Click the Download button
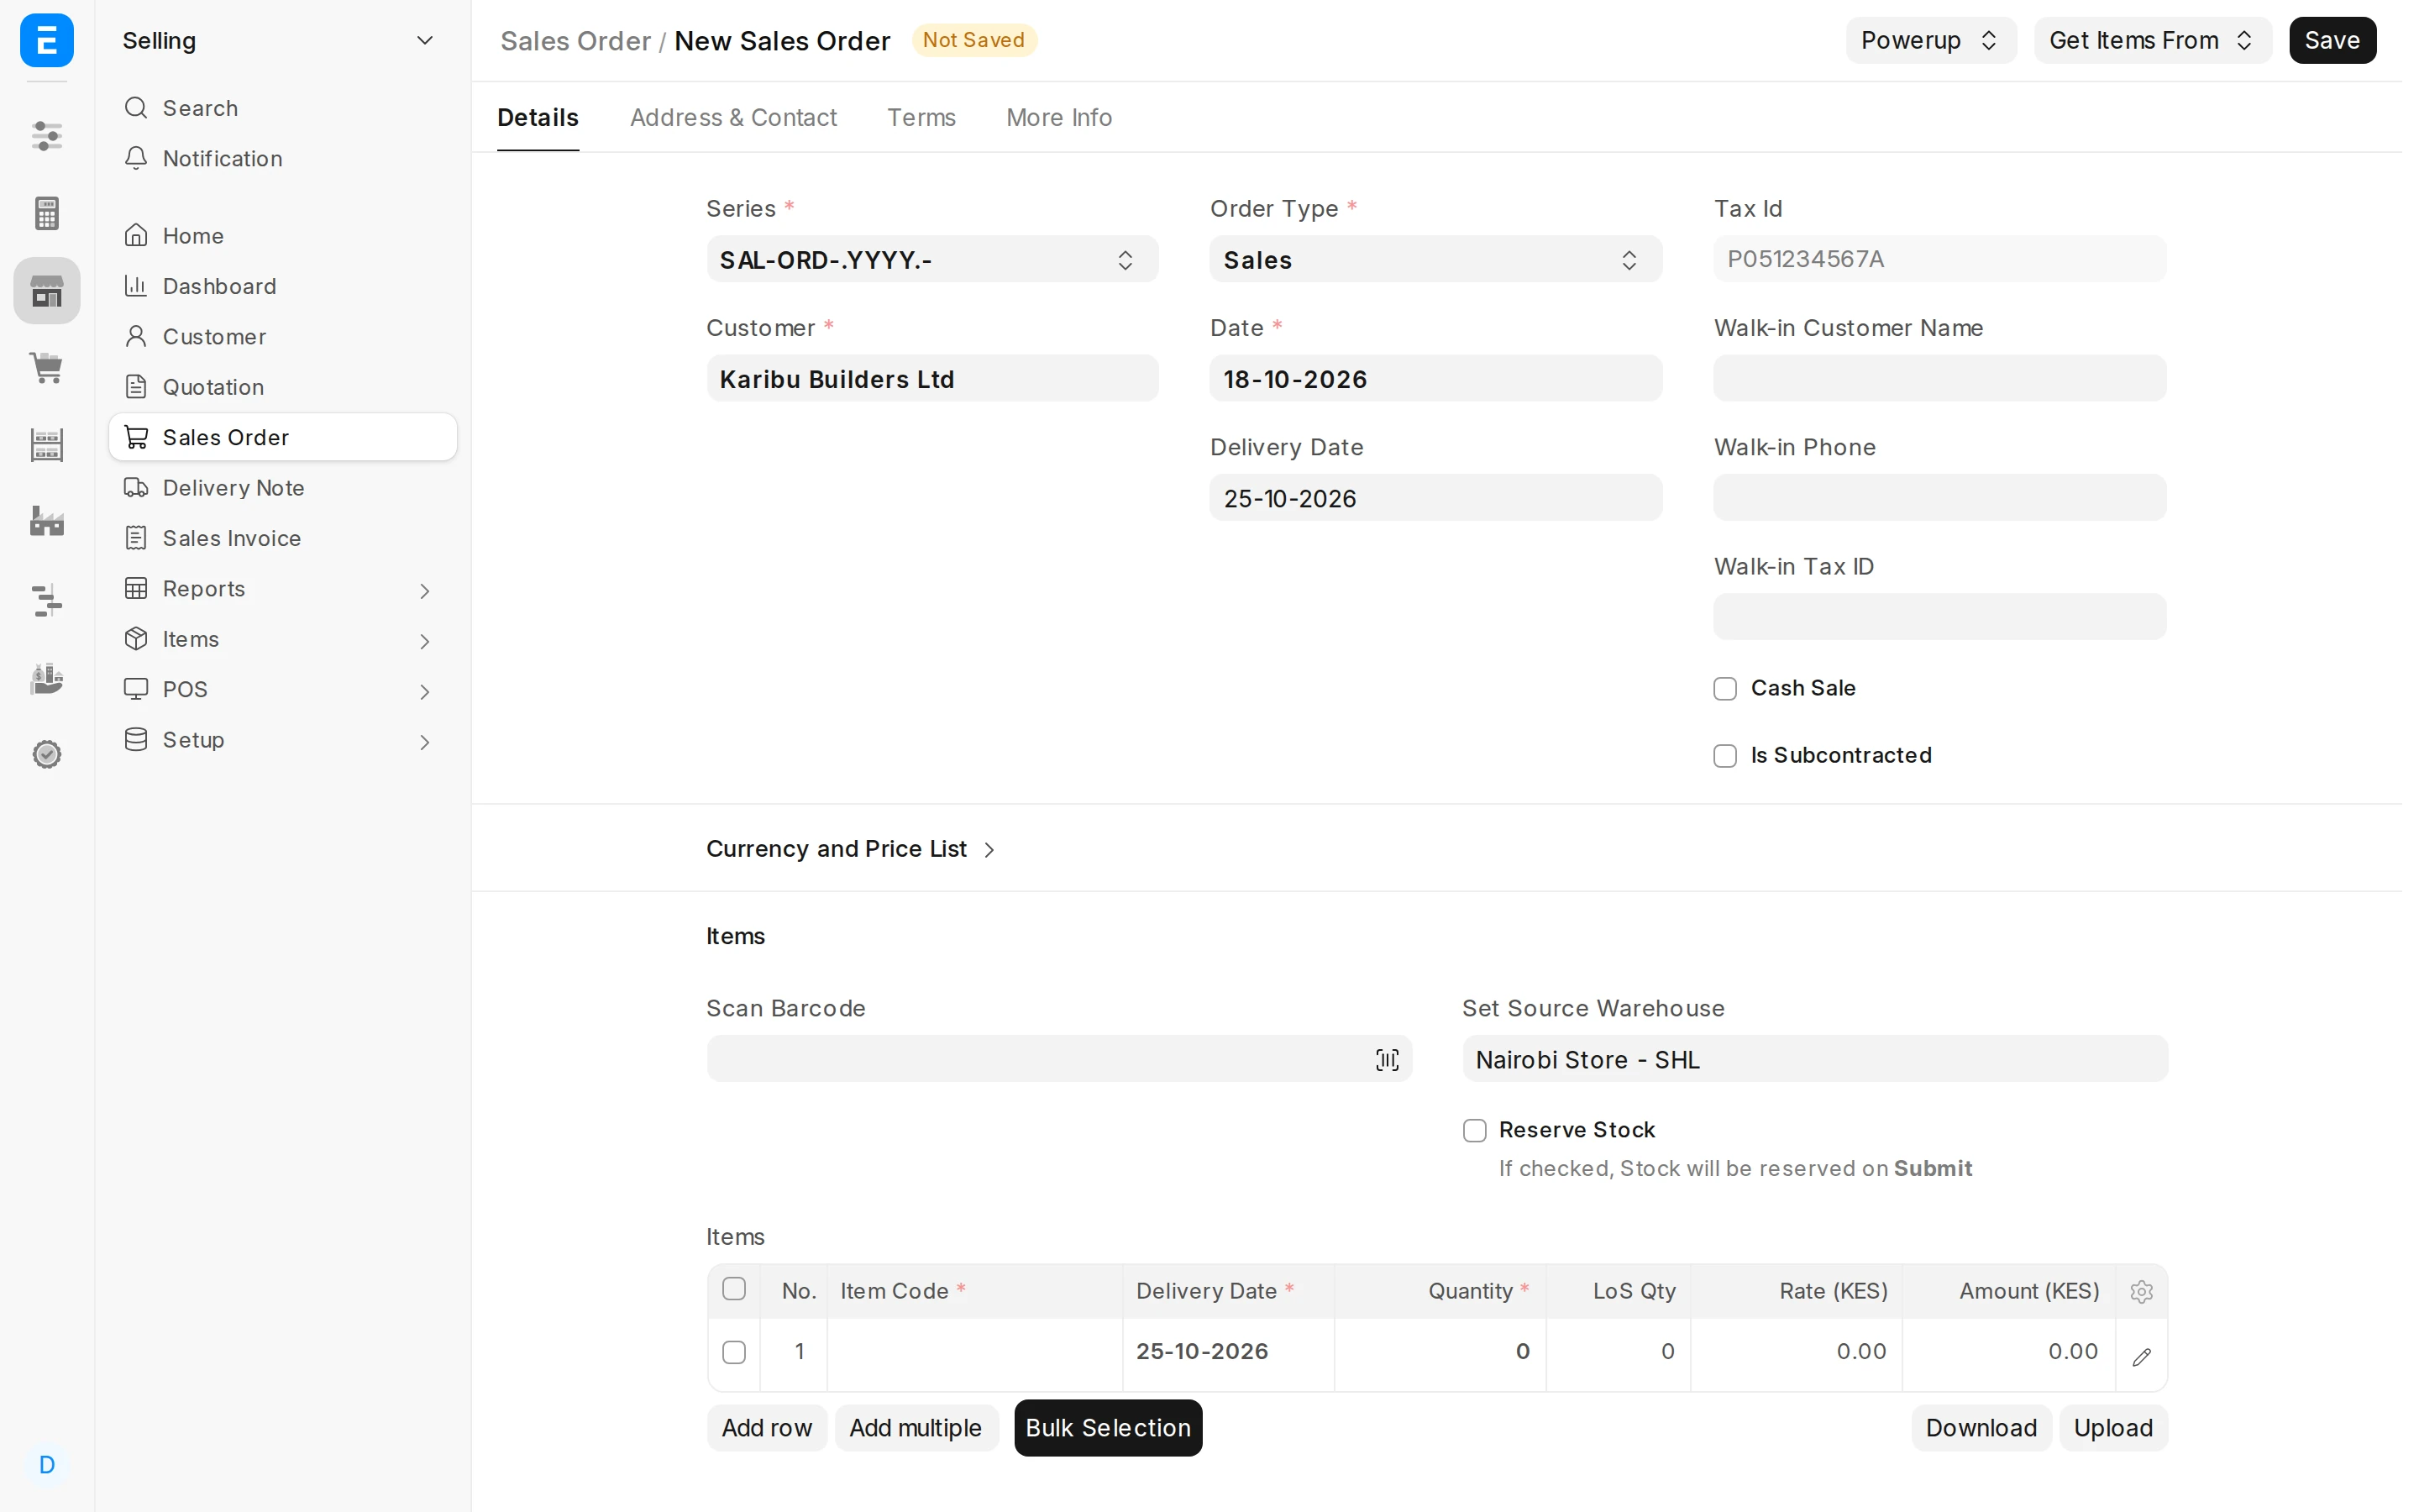2419x1512 pixels. pos(1981,1428)
